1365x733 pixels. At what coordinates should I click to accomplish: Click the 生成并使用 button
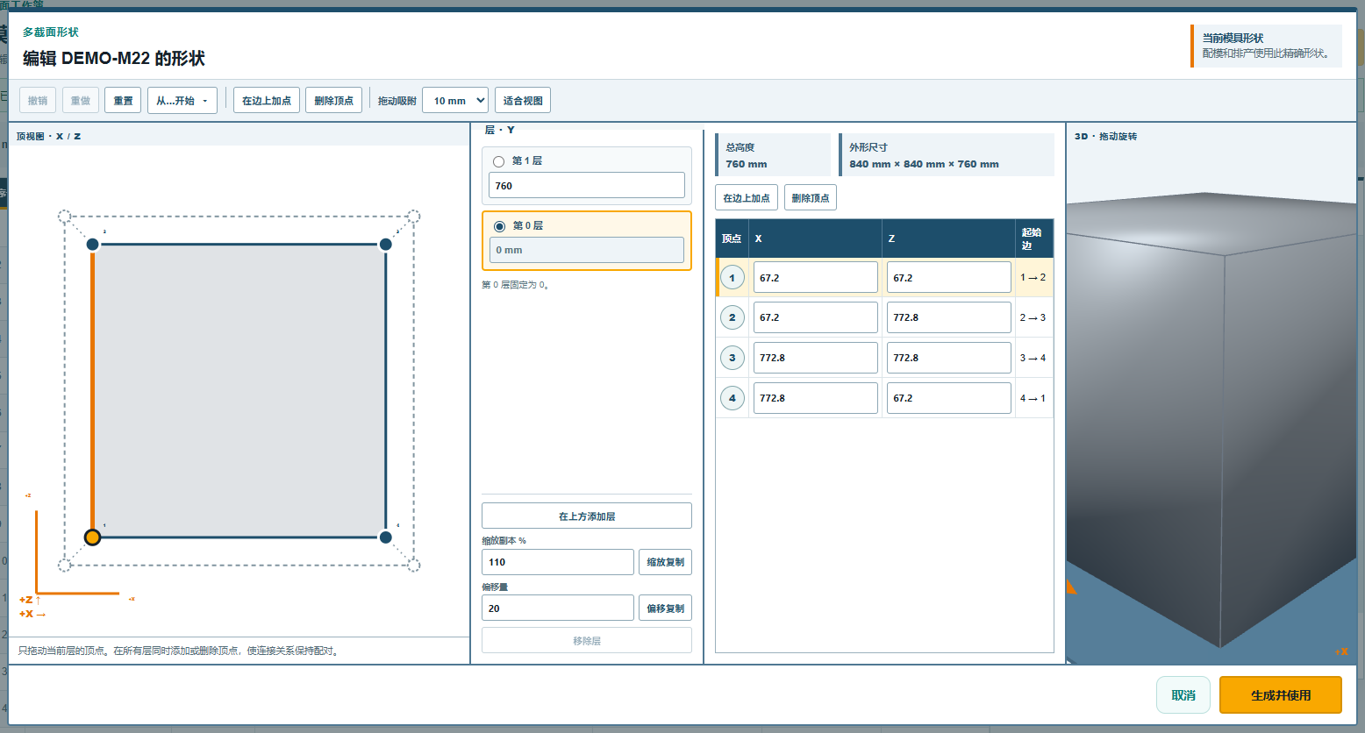coord(1281,695)
